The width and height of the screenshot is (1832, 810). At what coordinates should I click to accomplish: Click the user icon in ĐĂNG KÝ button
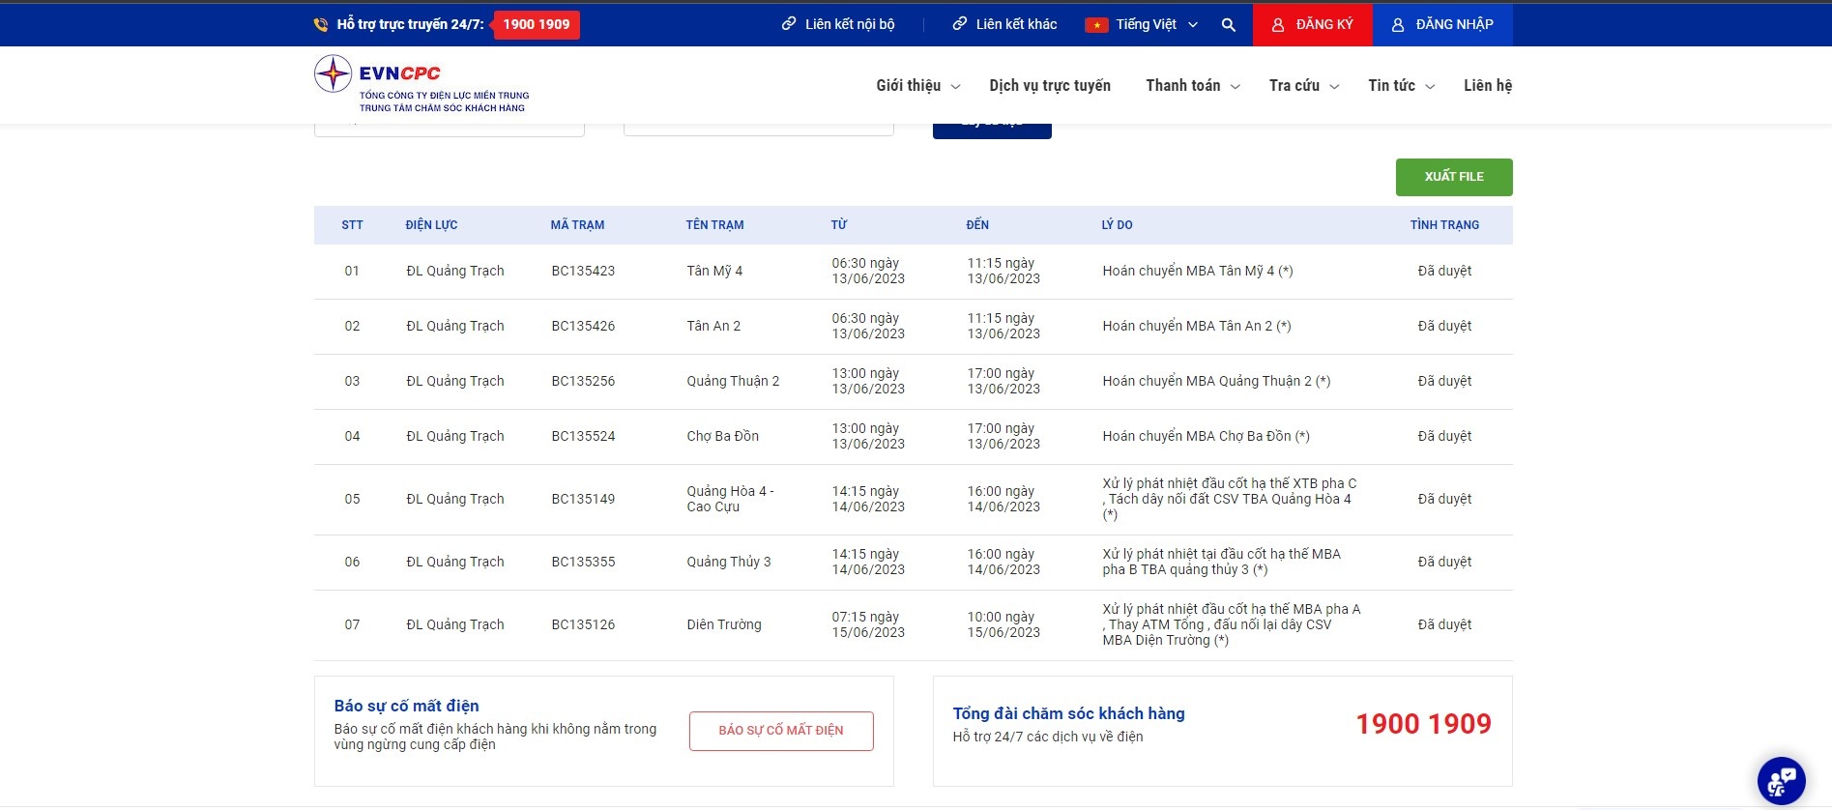1277,25
